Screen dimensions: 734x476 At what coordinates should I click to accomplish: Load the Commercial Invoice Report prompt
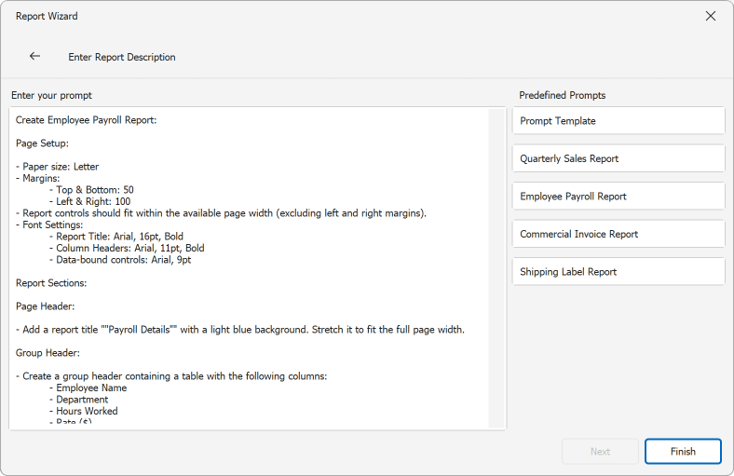[618, 234]
